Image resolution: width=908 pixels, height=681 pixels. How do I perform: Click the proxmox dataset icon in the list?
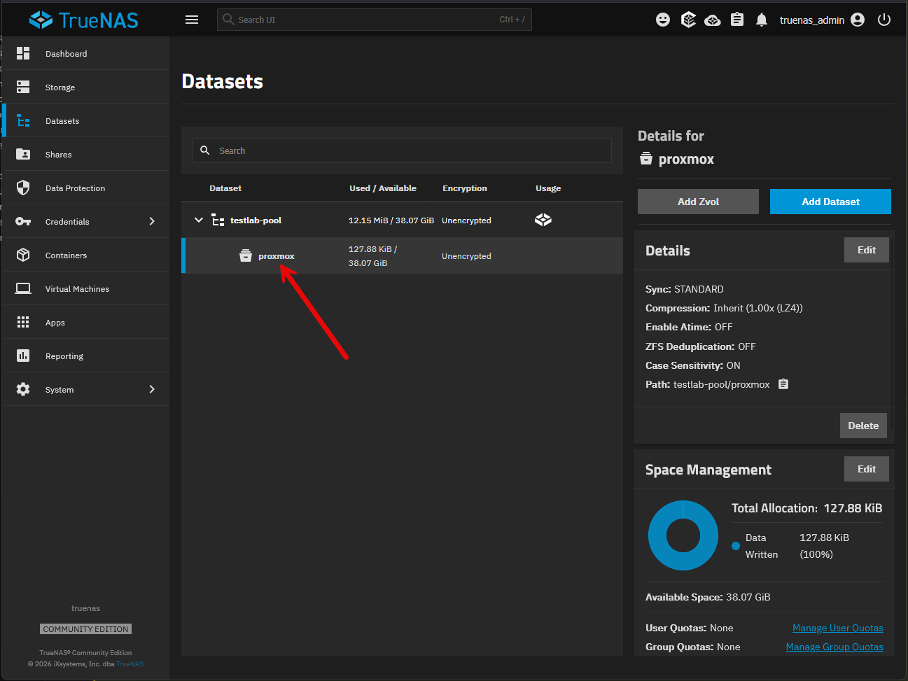(246, 255)
